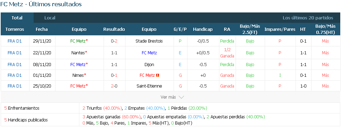
Task: Click the 0-1 result for the Nimes match
Action: (114, 75)
